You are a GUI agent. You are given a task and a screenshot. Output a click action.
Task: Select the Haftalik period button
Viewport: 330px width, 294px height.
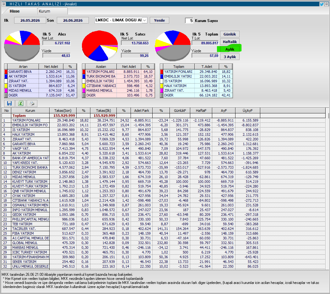coord(230,42)
